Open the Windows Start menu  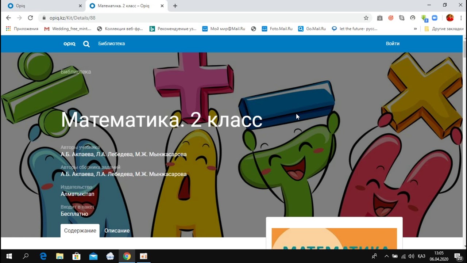9,256
